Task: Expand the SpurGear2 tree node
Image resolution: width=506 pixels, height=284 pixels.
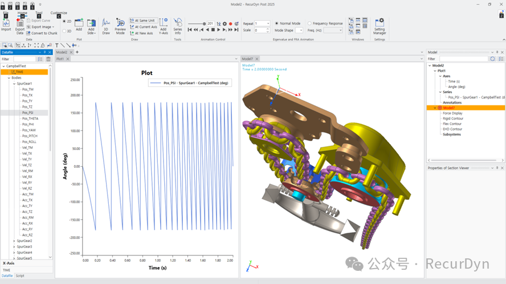Action: tap(14, 241)
